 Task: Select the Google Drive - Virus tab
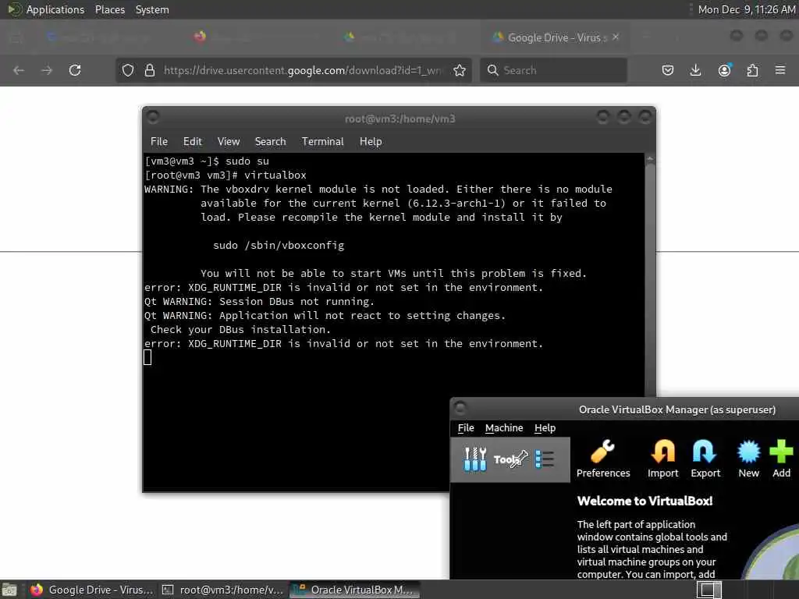556,37
